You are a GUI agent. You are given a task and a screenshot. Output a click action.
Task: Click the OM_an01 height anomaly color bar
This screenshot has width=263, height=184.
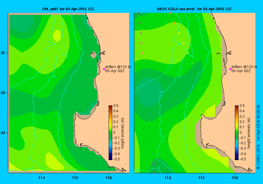point(110,133)
